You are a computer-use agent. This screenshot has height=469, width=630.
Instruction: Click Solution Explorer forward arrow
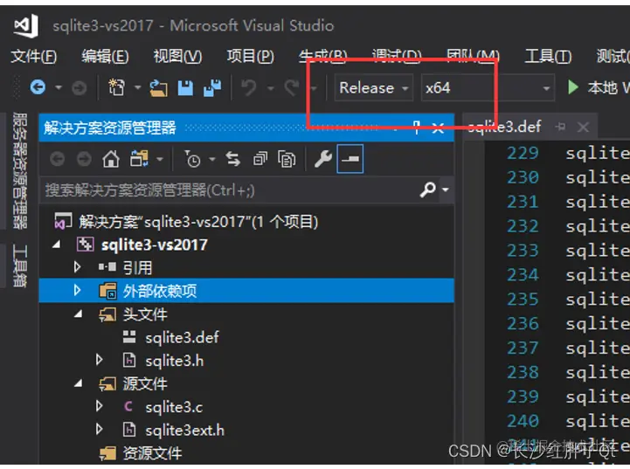(x=84, y=160)
